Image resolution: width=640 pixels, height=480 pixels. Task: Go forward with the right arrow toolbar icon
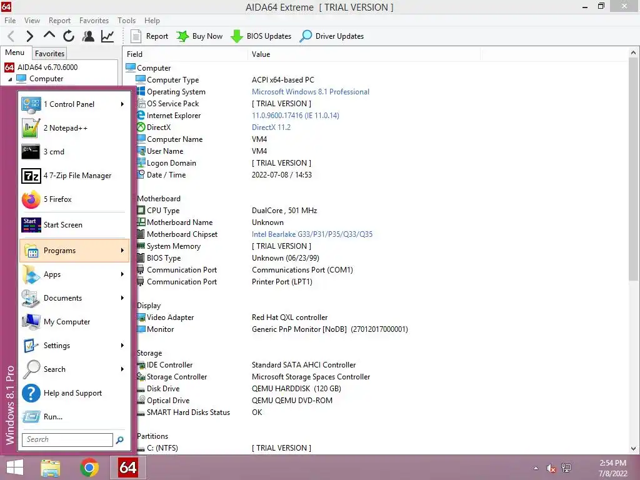[x=29, y=36]
